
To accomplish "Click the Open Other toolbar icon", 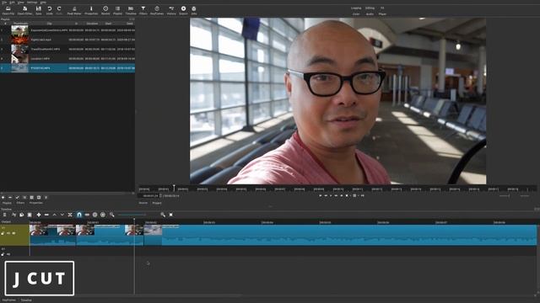I will pyautogui.click(x=24, y=10).
